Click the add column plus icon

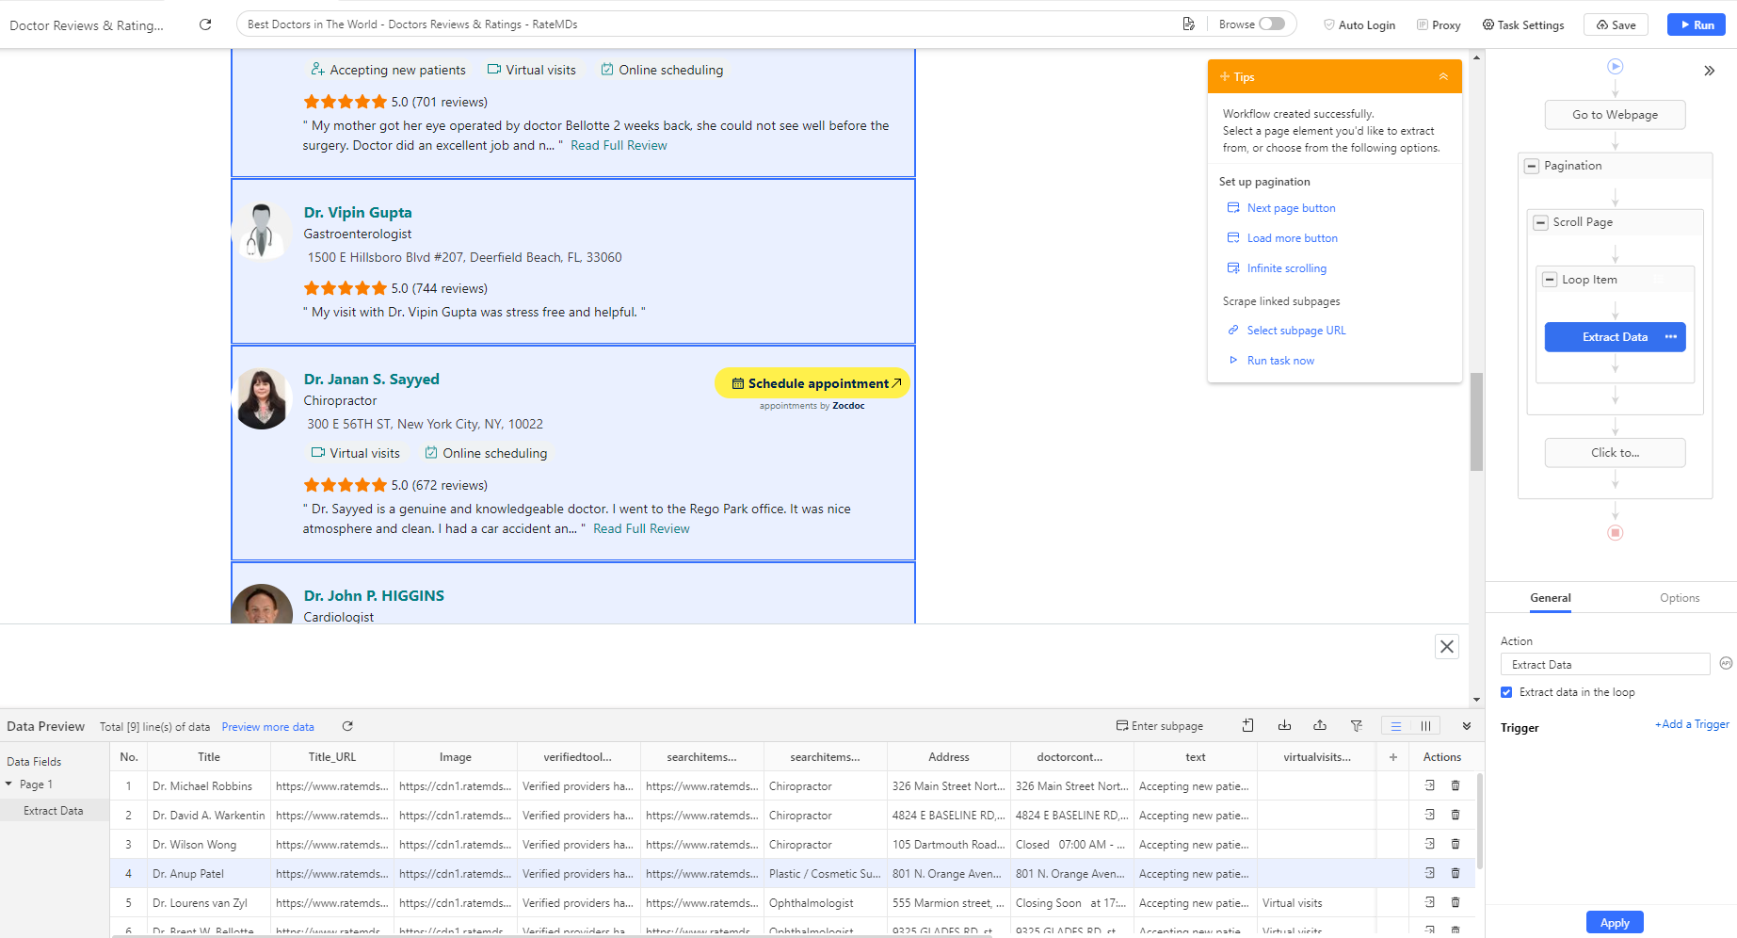(x=1393, y=757)
